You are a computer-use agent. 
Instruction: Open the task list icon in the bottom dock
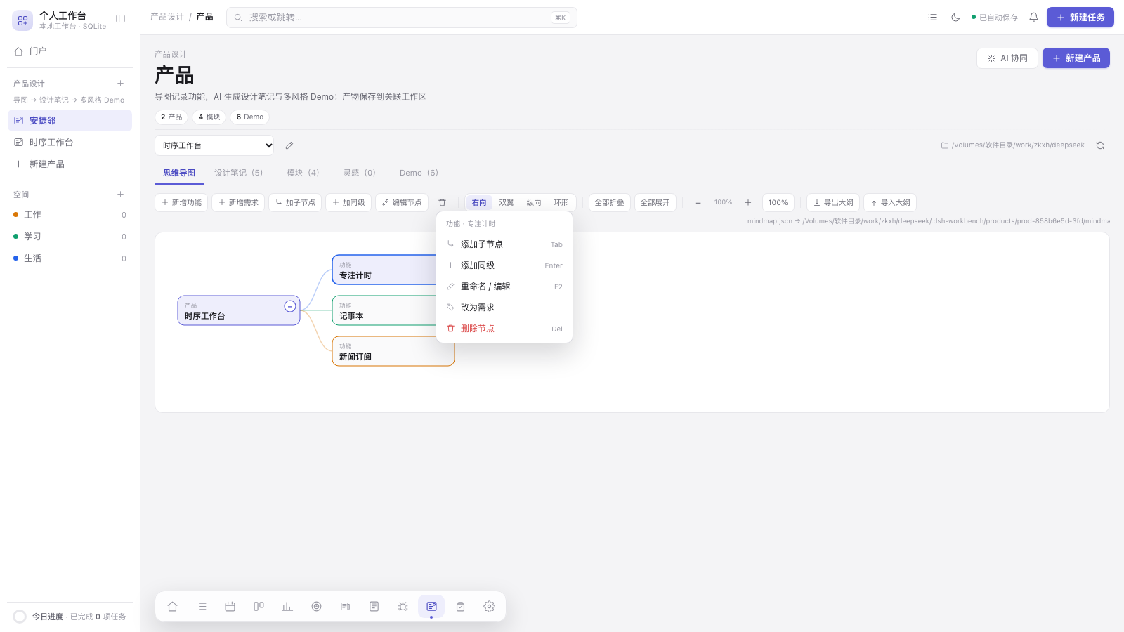click(x=202, y=607)
